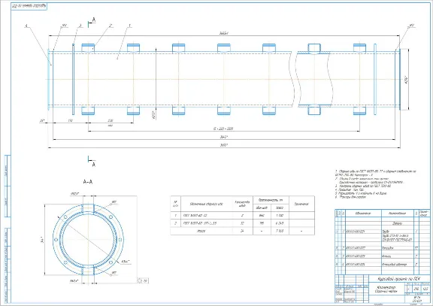Click callout number 2 leader label

111,26
